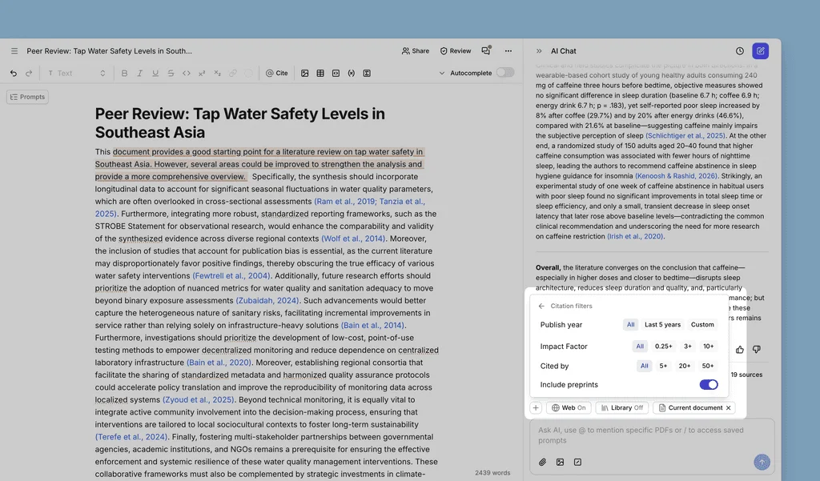This screenshot has width=820, height=481.
Task: Apply inline code formatting
Action: pos(186,73)
